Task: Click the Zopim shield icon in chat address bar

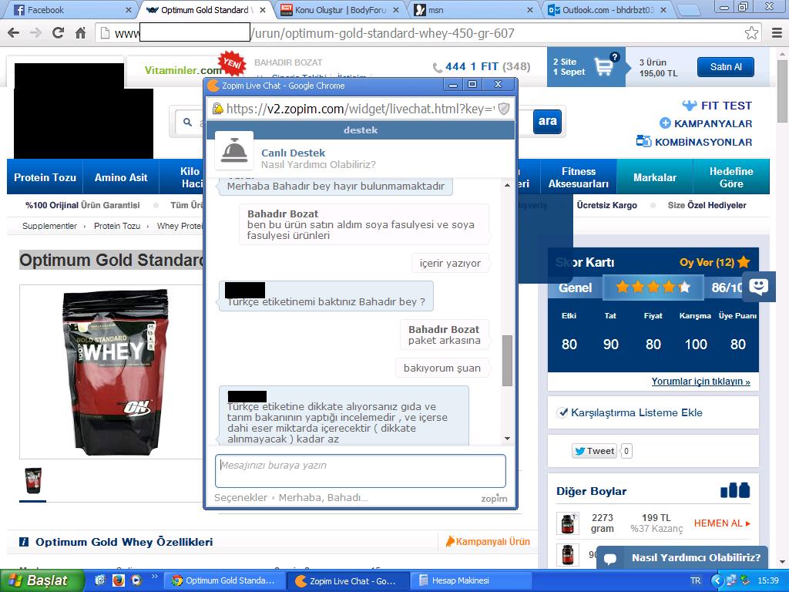Action: click(504, 109)
